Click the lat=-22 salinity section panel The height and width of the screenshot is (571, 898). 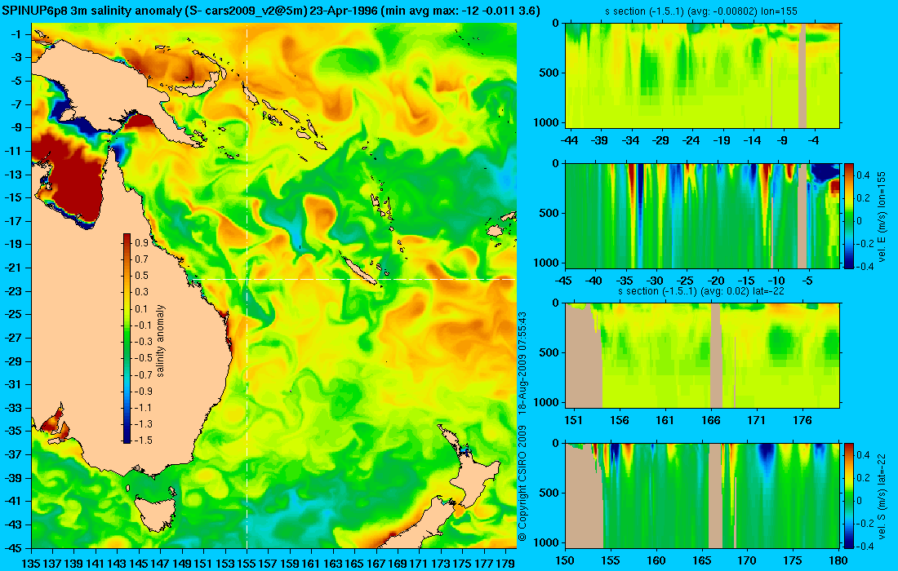click(x=702, y=356)
